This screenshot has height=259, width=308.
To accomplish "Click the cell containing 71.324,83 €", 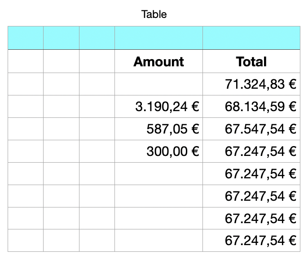I will [251, 84].
